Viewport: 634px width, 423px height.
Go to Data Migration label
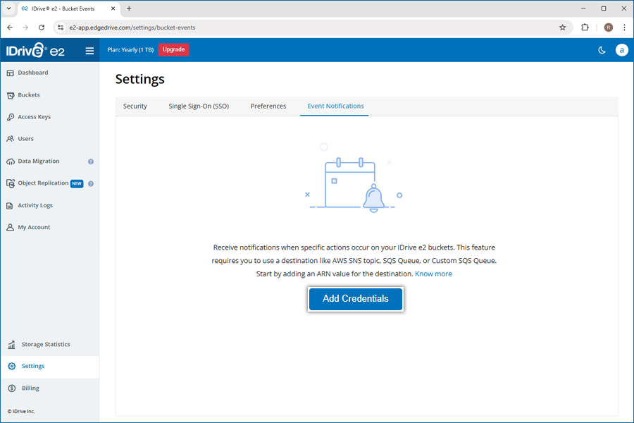point(39,161)
